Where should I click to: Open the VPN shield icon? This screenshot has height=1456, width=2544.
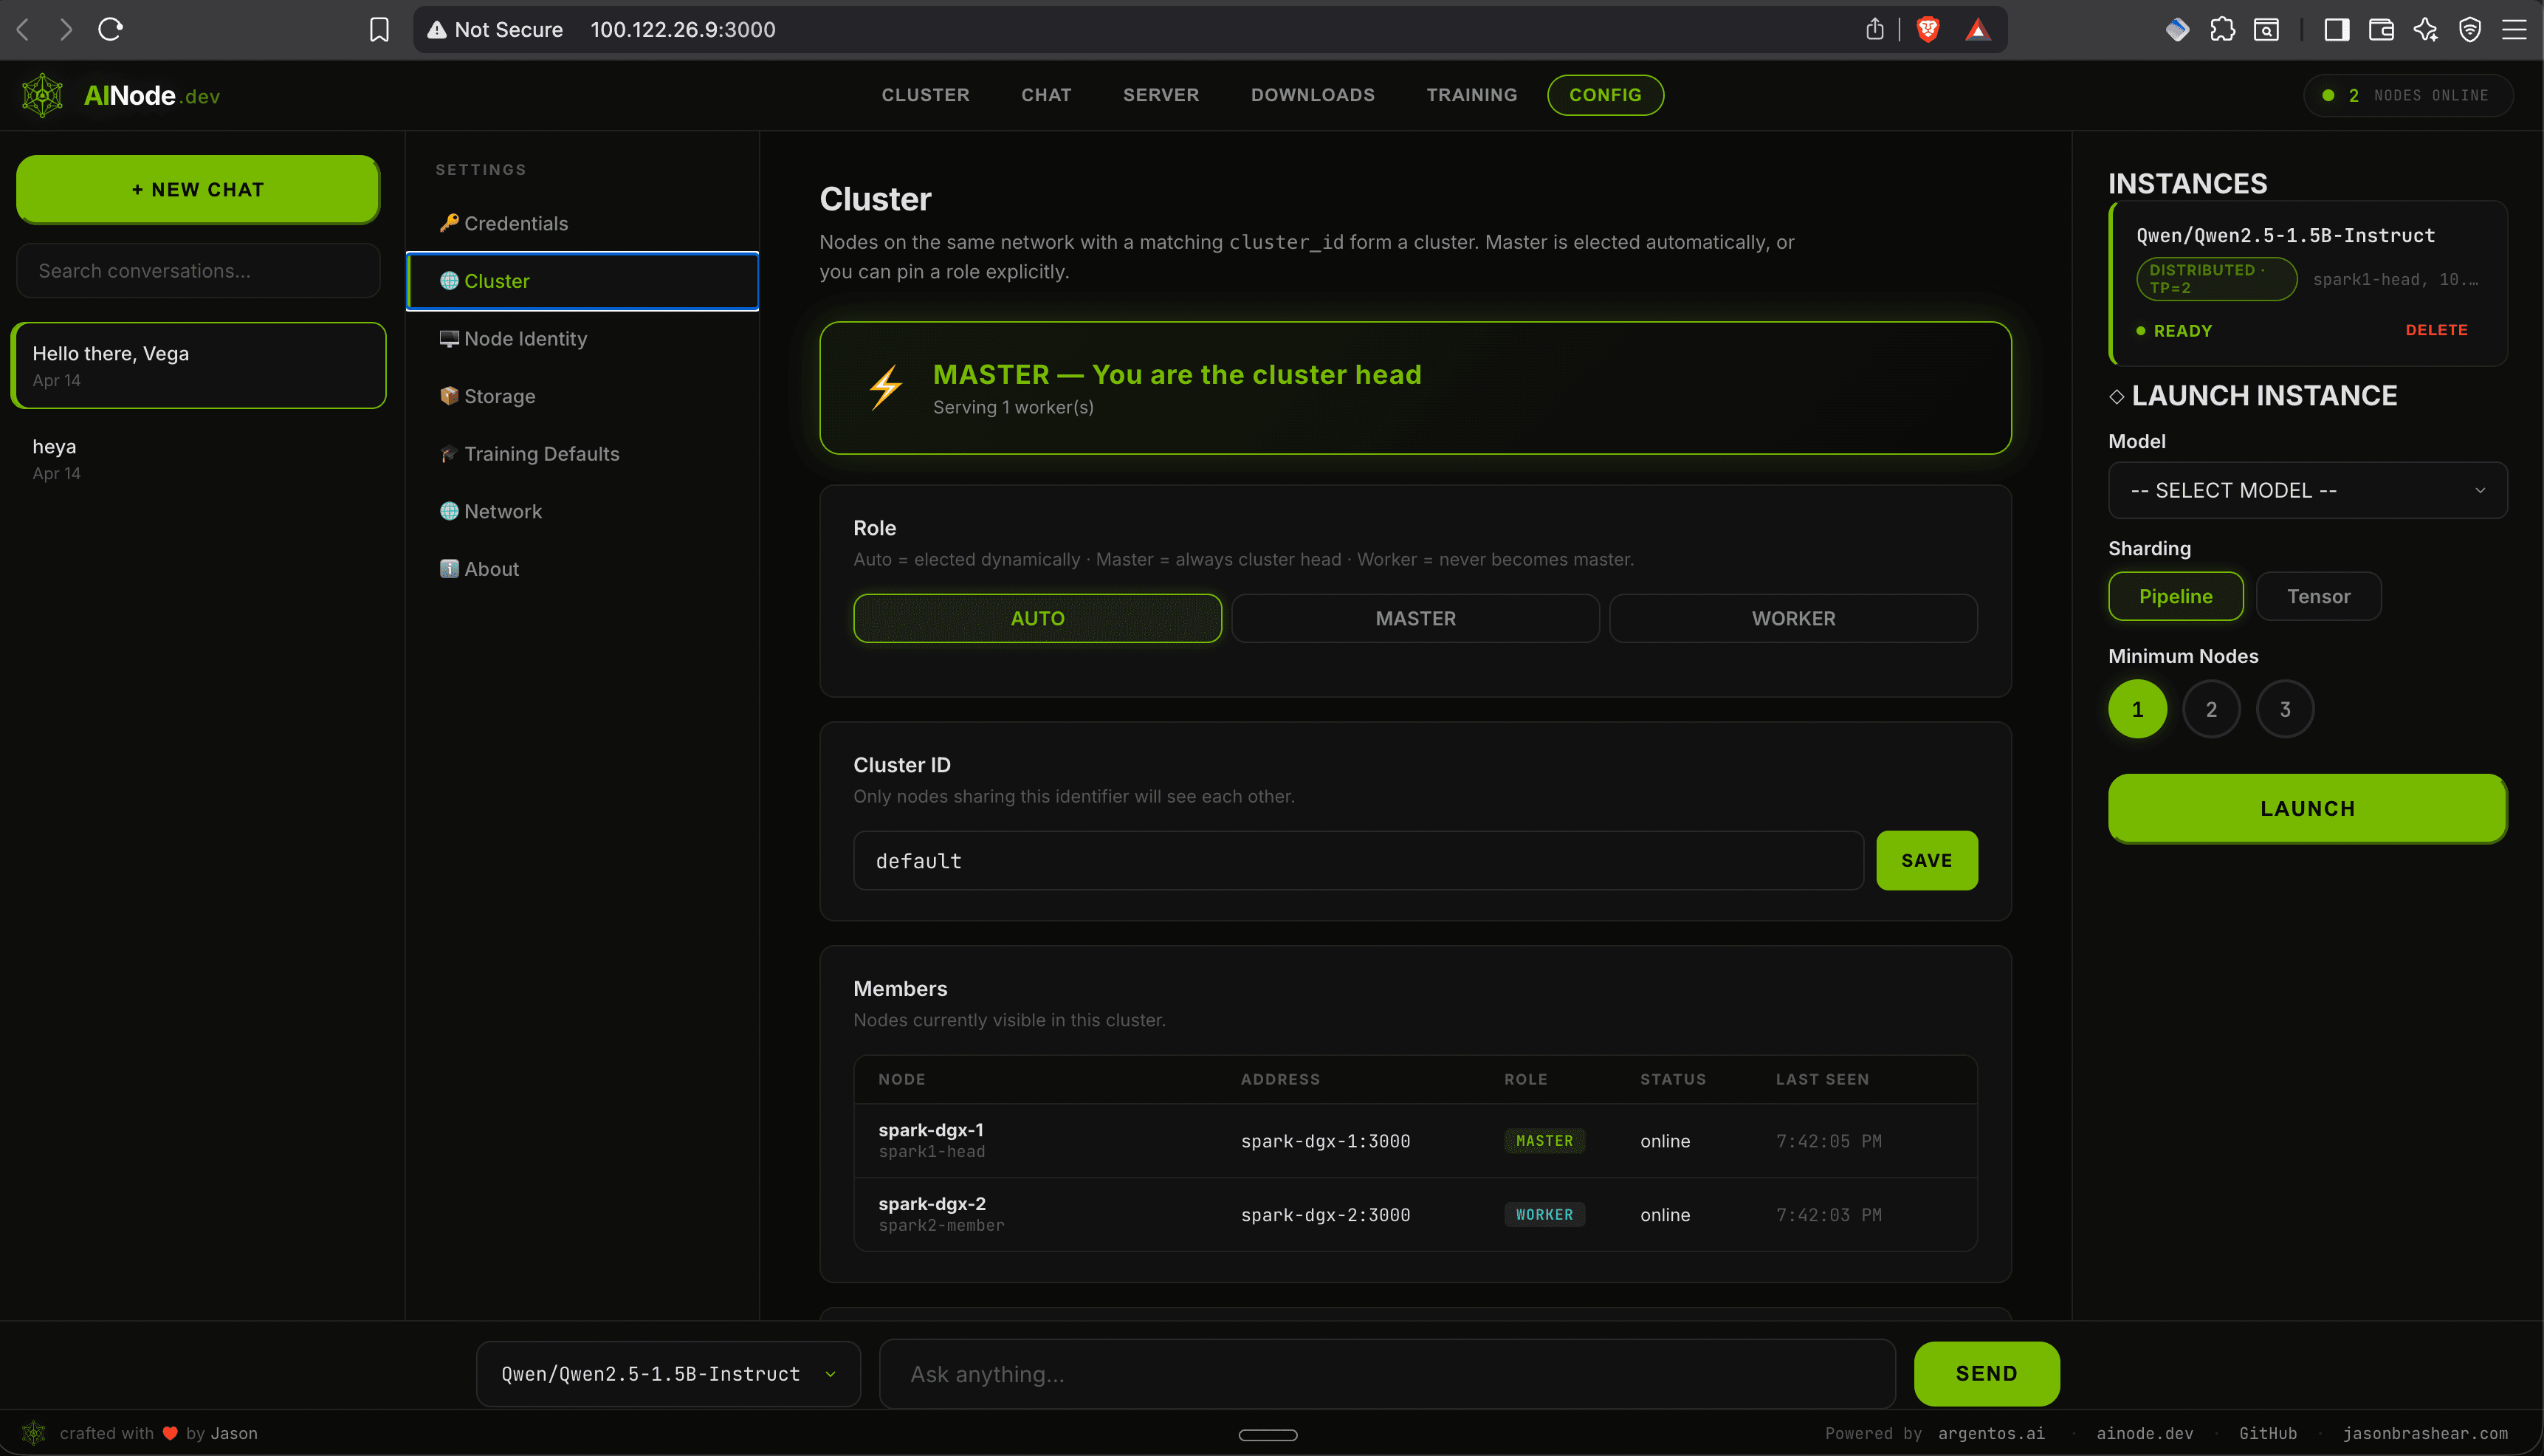tap(2470, 29)
